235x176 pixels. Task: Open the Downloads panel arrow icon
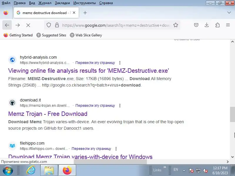pos(207,25)
